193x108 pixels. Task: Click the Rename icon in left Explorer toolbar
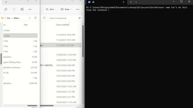(x=22, y=9)
